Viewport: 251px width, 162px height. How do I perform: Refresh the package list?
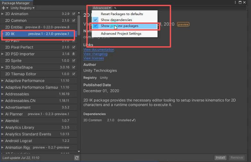(x=77, y=158)
